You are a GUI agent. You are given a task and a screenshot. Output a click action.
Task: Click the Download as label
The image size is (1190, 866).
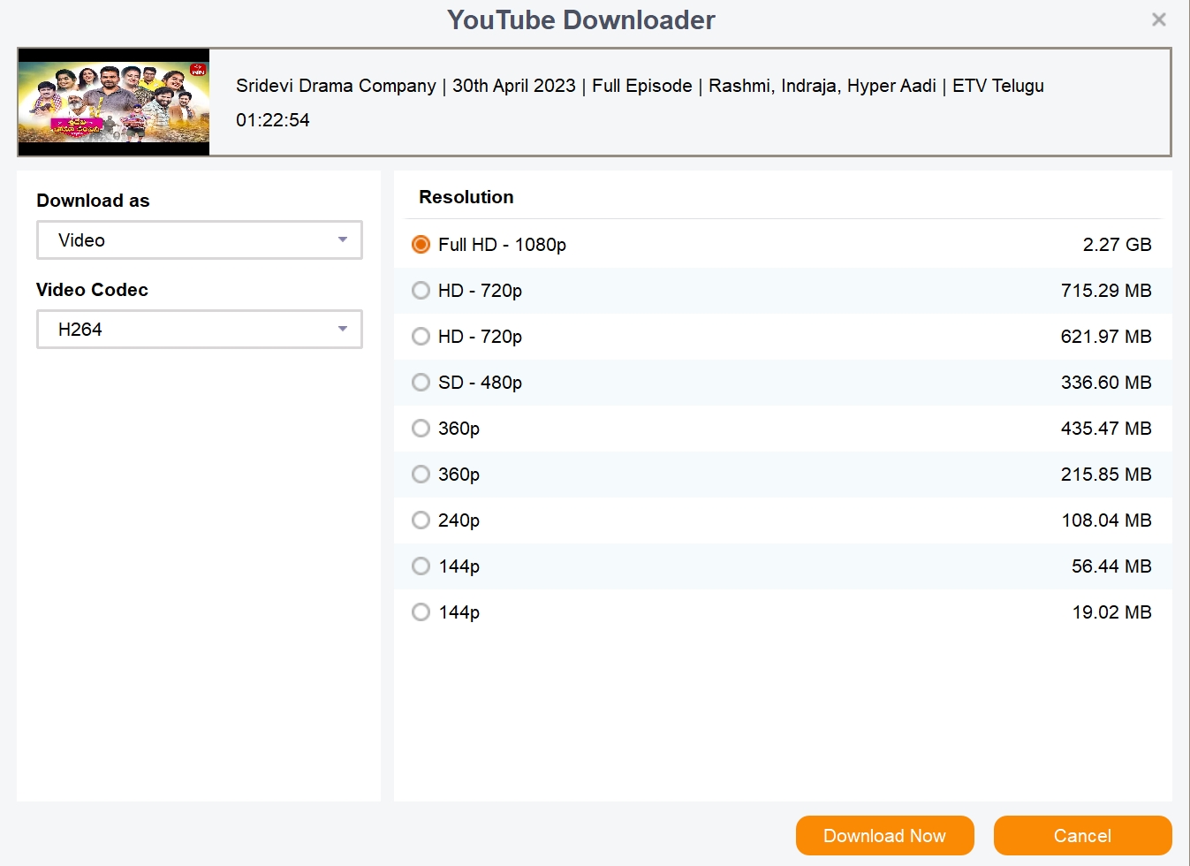93,201
